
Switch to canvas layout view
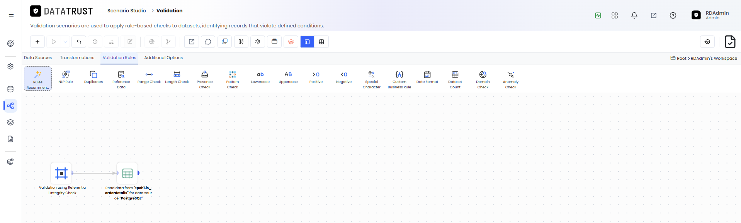coord(307,42)
